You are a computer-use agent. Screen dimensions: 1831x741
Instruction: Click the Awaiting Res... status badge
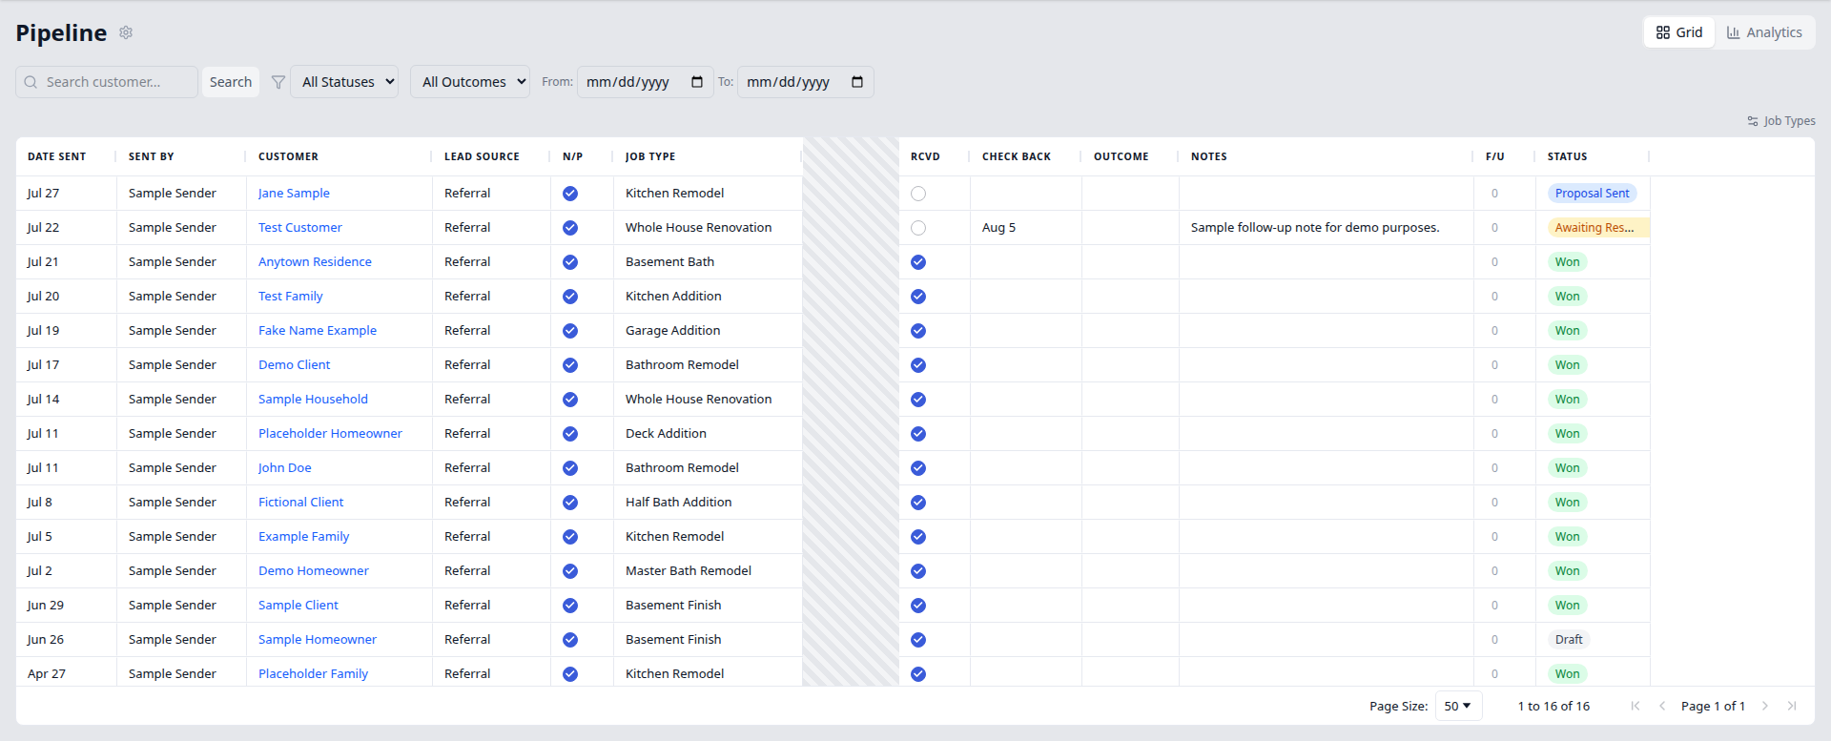(1597, 227)
